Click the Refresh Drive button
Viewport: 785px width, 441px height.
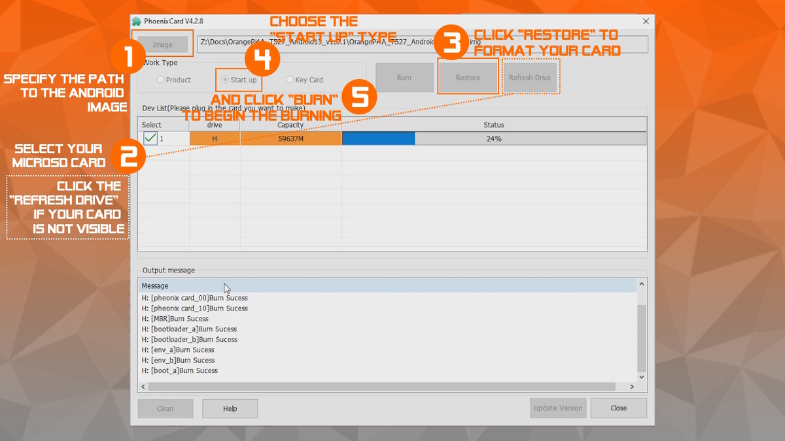click(x=530, y=77)
